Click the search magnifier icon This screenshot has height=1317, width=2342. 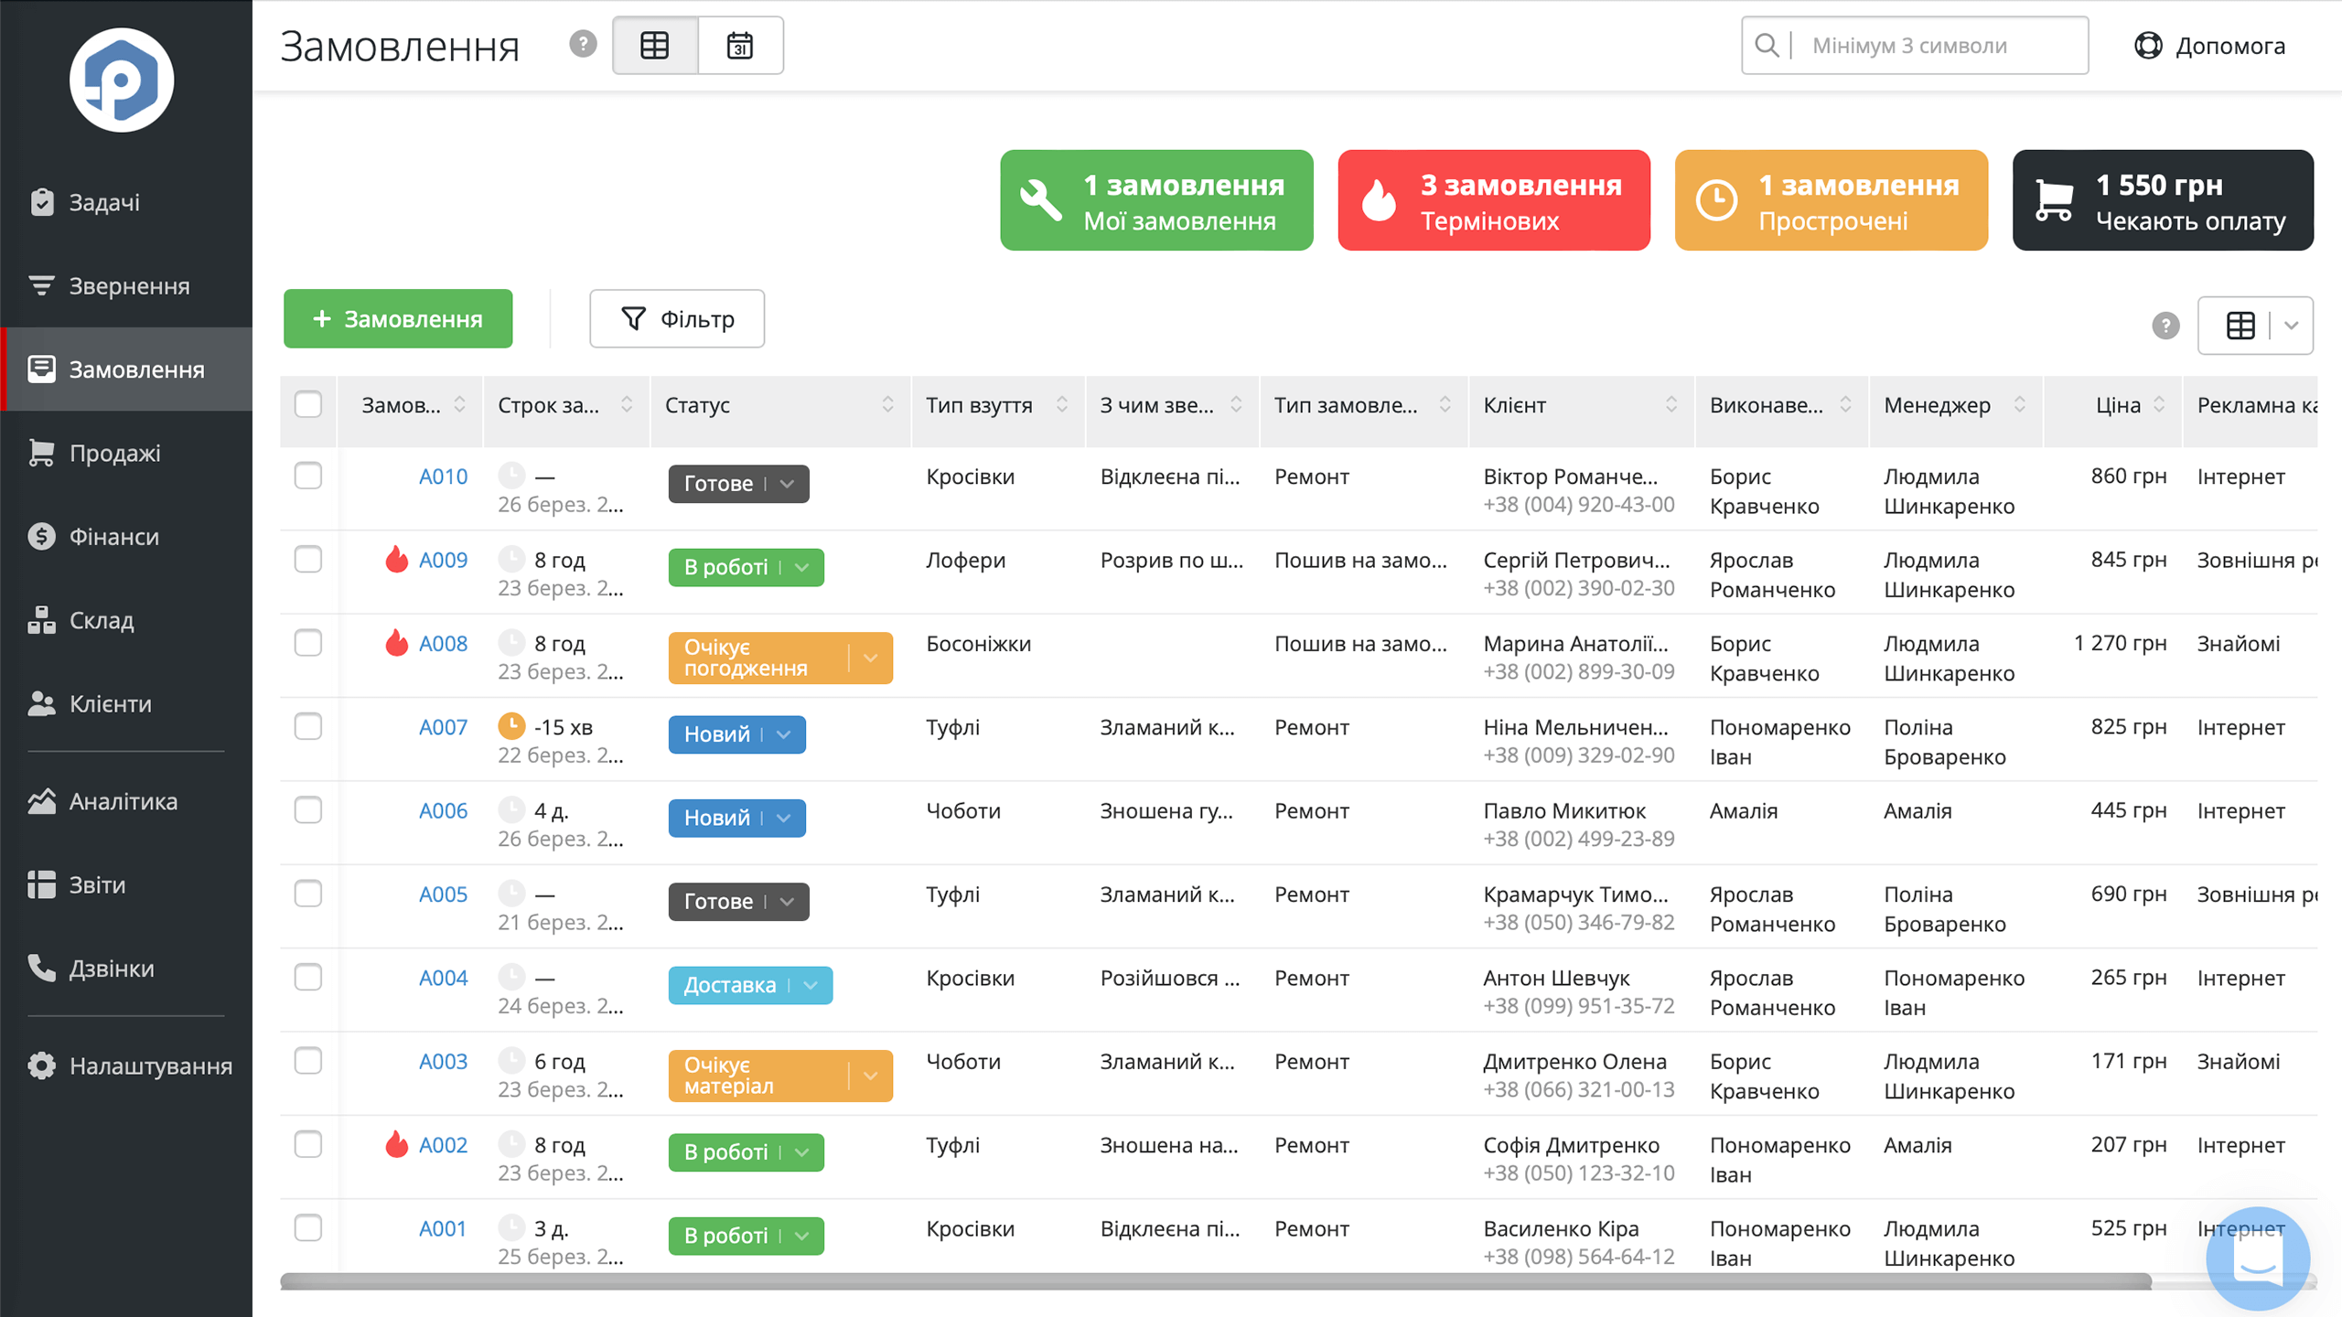pyautogui.click(x=1767, y=45)
